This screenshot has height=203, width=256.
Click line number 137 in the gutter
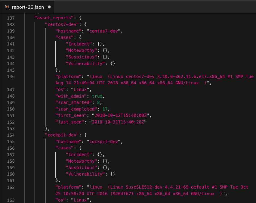[x=10, y=18]
